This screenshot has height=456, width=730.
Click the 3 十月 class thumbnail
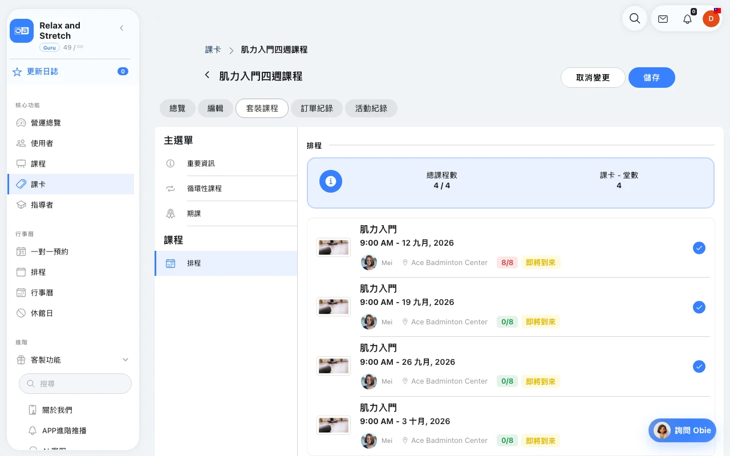point(334,425)
